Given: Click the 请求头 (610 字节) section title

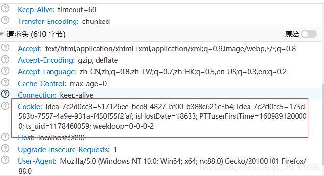Looking at the screenshot, I should pos(36,34).
